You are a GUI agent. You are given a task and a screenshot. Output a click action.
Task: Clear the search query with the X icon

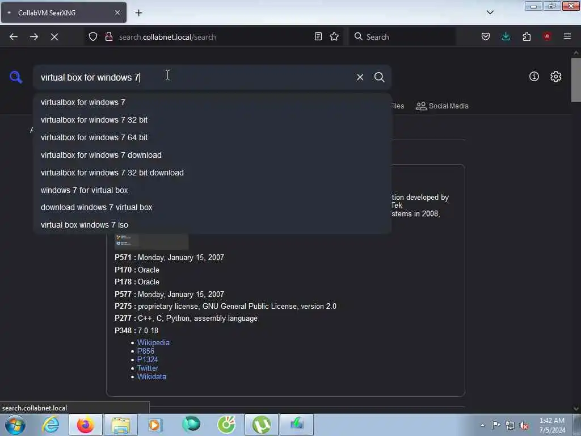pyautogui.click(x=360, y=77)
